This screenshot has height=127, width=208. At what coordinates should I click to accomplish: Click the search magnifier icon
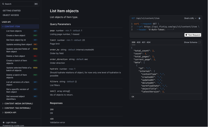pyautogui.click(x=3, y=4)
